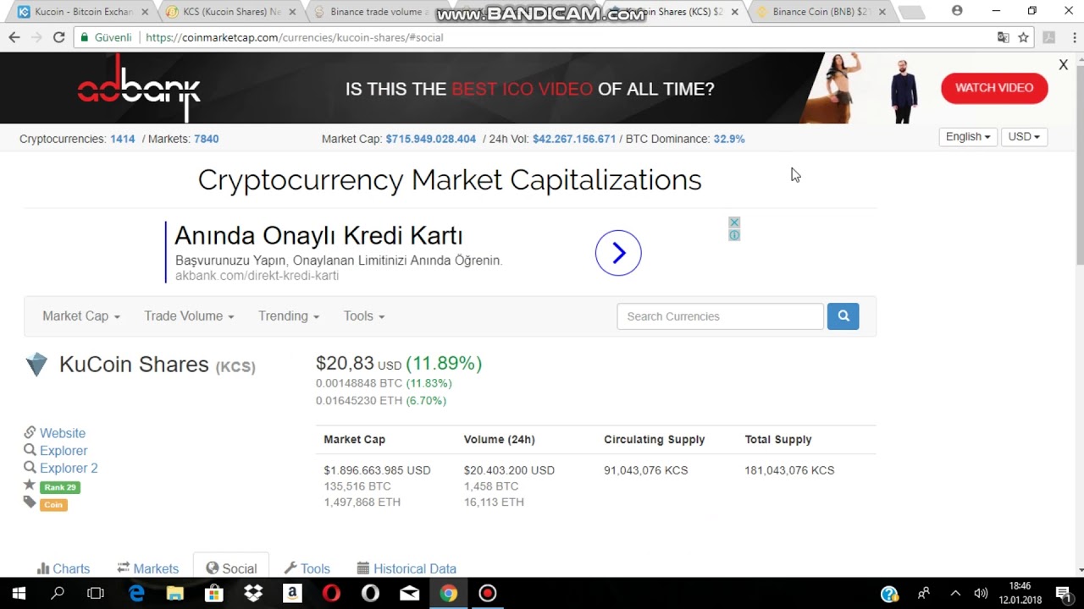Open the Explorer 2 link
The width and height of the screenshot is (1084, 609).
pos(69,468)
